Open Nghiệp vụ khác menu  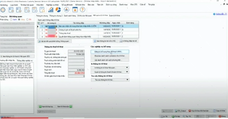coord(52,5)
